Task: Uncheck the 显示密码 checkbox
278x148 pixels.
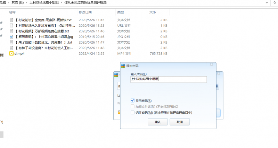Action: click(x=132, y=101)
